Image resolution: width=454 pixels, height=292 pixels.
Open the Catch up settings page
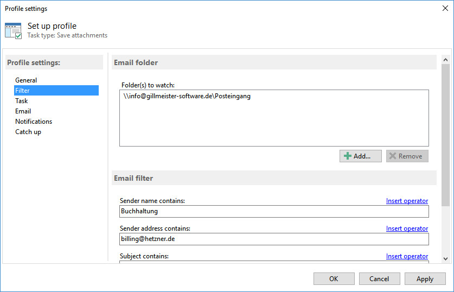pyautogui.click(x=56, y=132)
